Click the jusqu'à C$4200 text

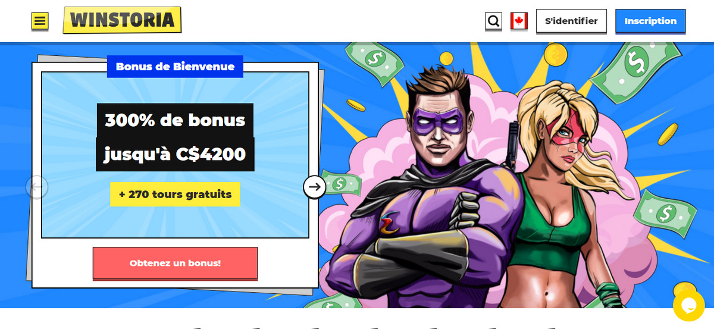coord(175,155)
